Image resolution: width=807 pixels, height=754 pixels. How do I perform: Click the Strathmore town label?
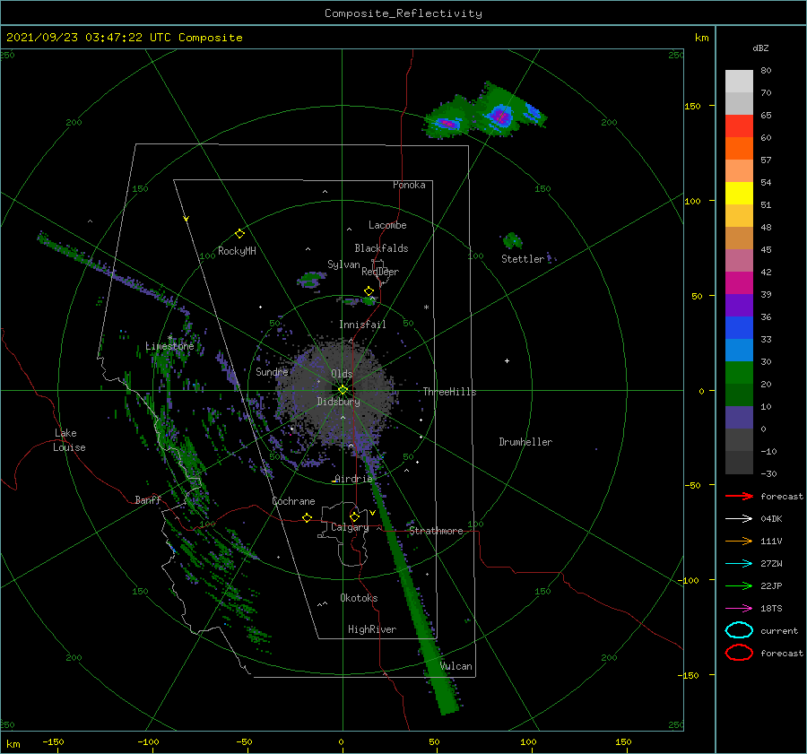pos(436,531)
